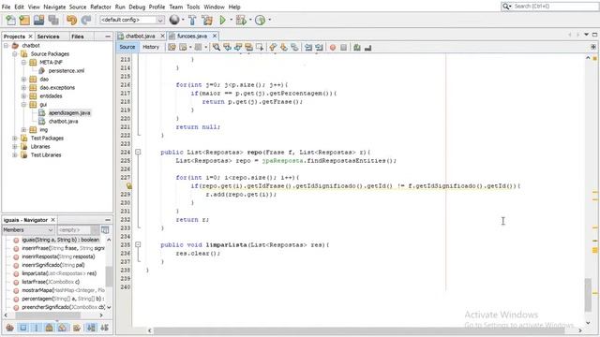Toggle Highlight Search editor icon
This screenshot has height=337, width=600.
click(x=248, y=48)
